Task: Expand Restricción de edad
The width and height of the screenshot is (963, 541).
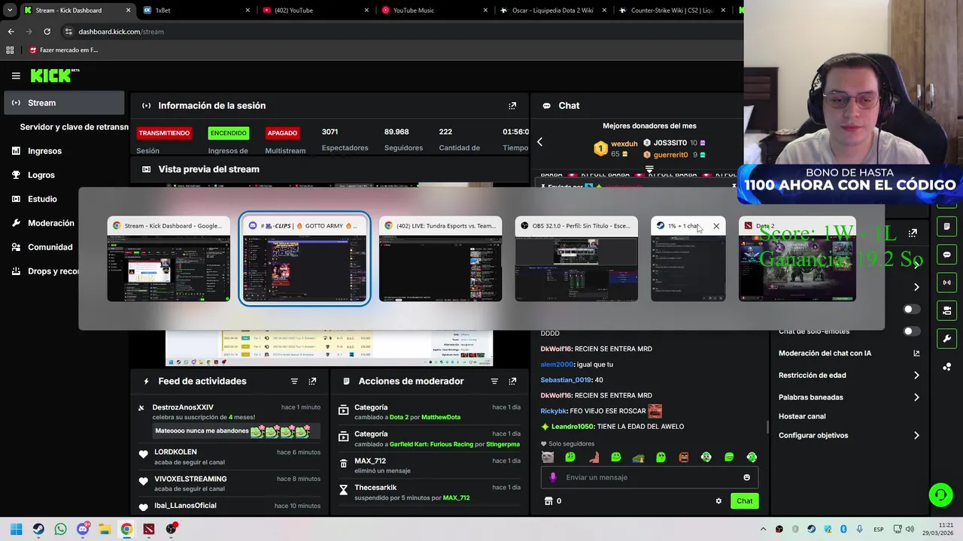Action: click(x=849, y=375)
